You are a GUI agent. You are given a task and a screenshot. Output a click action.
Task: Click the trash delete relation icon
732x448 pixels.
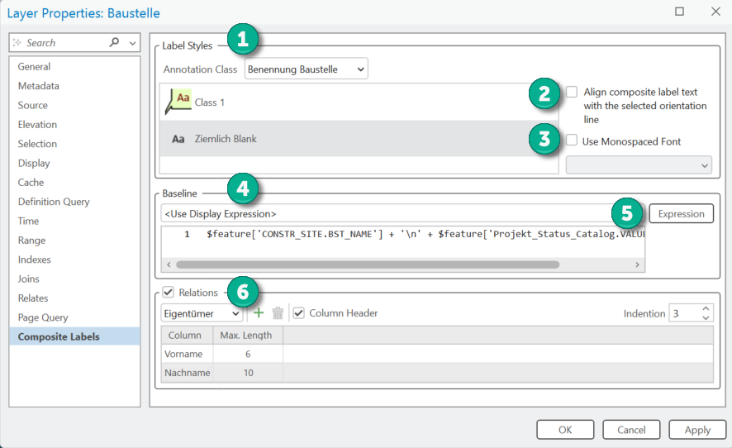pos(278,313)
